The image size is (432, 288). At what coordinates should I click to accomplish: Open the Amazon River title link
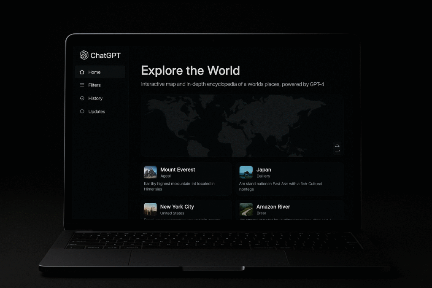tap(273, 207)
